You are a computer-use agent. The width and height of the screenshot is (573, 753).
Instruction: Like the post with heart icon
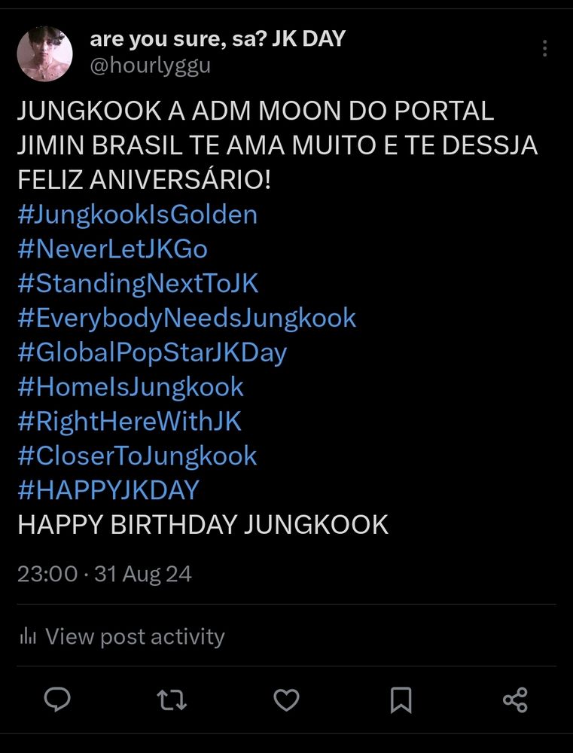click(286, 700)
